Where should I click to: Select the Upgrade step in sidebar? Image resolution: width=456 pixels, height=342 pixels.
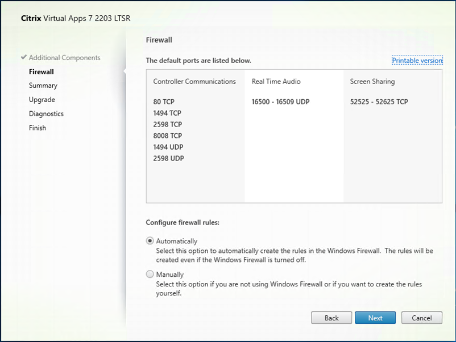pyautogui.click(x=42, y=100)
